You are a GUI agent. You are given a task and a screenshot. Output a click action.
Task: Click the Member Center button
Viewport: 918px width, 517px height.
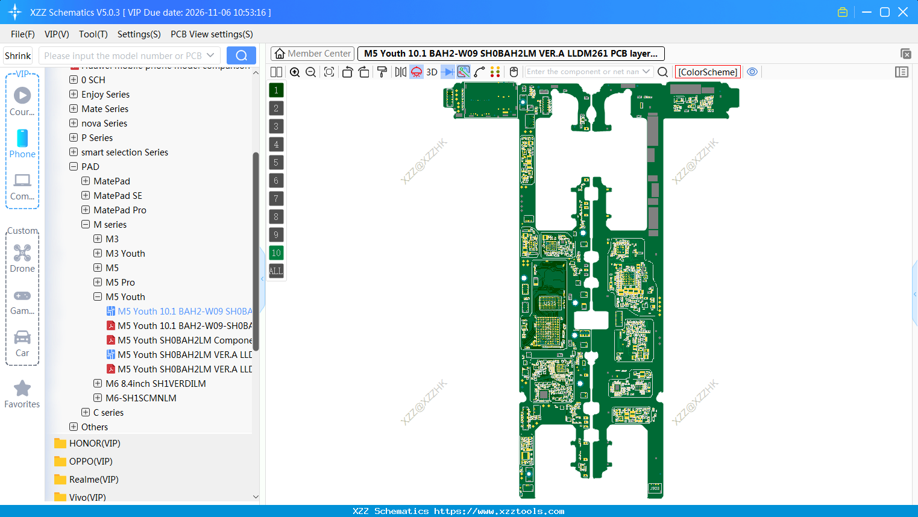point(312,54)
